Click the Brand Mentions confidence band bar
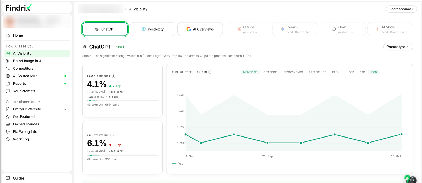Viewport: 422px width, 183px height. (x=122, y=101)
